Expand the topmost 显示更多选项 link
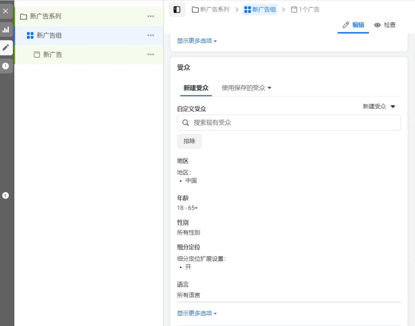This screenshot has width=415, height=326. pyautogui.click(x=197, y=41)
